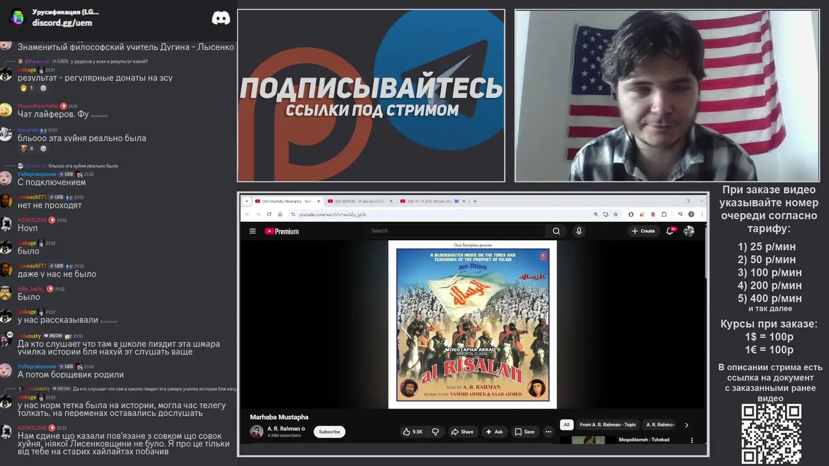Open A. R. Rahman channel name link
Viewport: 829px width, 466px height.
(284, 428)
